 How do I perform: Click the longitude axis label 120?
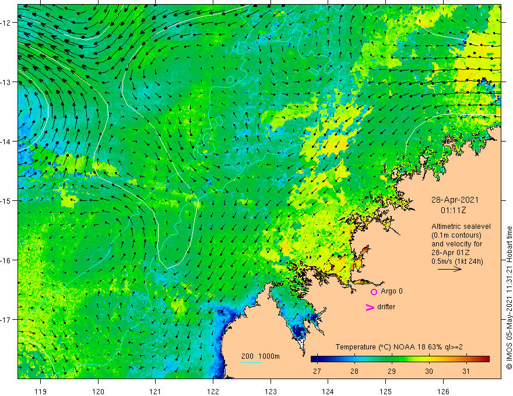98,391
